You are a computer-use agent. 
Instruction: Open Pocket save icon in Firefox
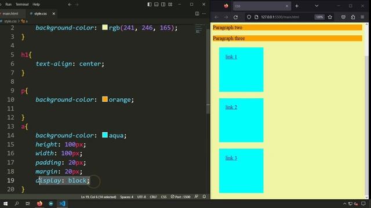343,17
